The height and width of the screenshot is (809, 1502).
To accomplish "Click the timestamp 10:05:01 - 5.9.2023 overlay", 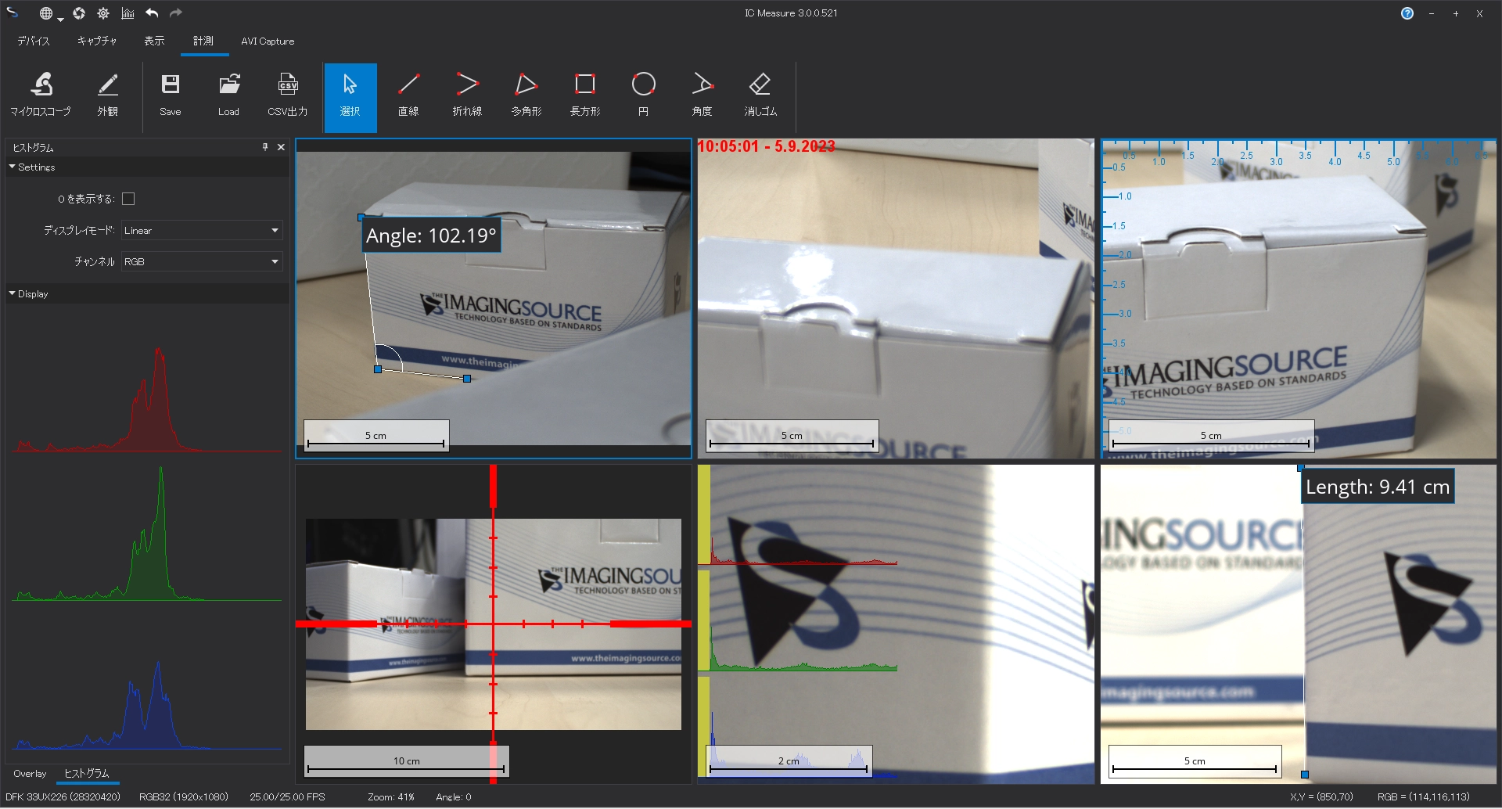I will pyautogui.click(x=766, y=146).
